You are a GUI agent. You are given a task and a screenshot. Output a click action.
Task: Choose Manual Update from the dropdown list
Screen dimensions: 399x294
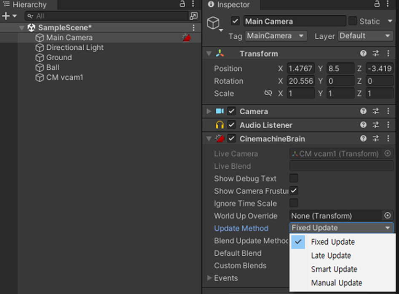[x=342, y=283]
